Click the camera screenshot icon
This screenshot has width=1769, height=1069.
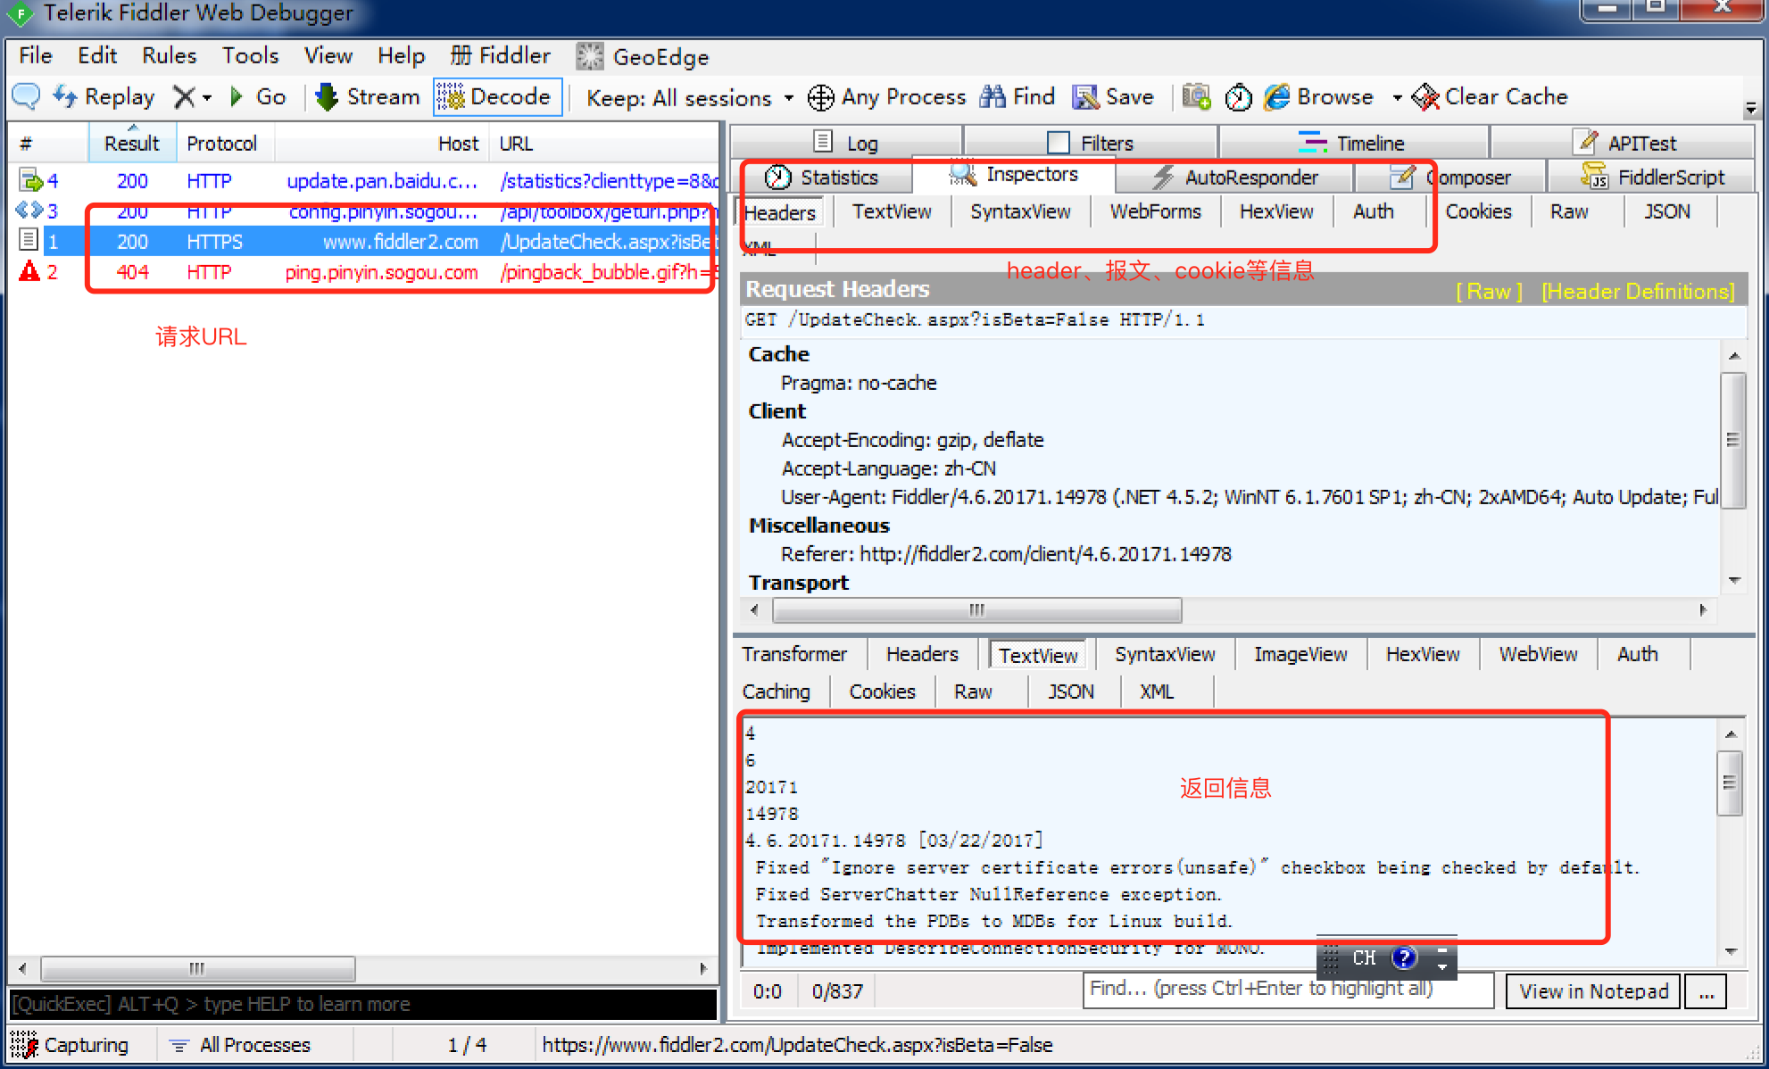[1196, 96]
